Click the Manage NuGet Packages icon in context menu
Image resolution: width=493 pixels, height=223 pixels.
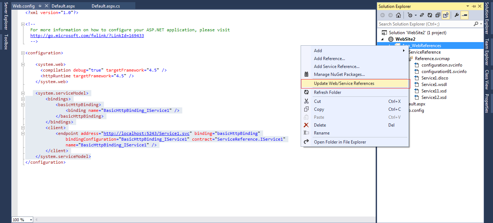[306, 74]
